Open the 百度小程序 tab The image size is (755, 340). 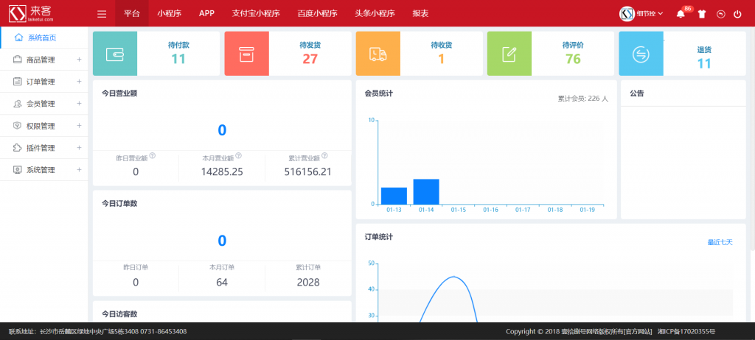(317, 13)
